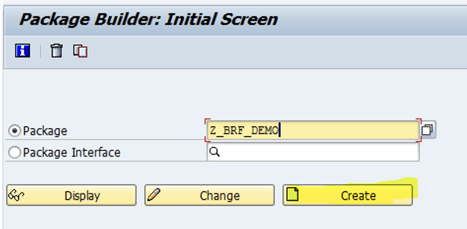Click the Display button

tap(71, 195)
